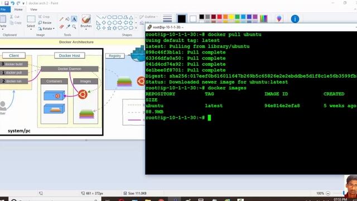Viewport: 357px width, 201px height.
Task: Choose the Rectangle shape
Action: [x=114, y=17]
